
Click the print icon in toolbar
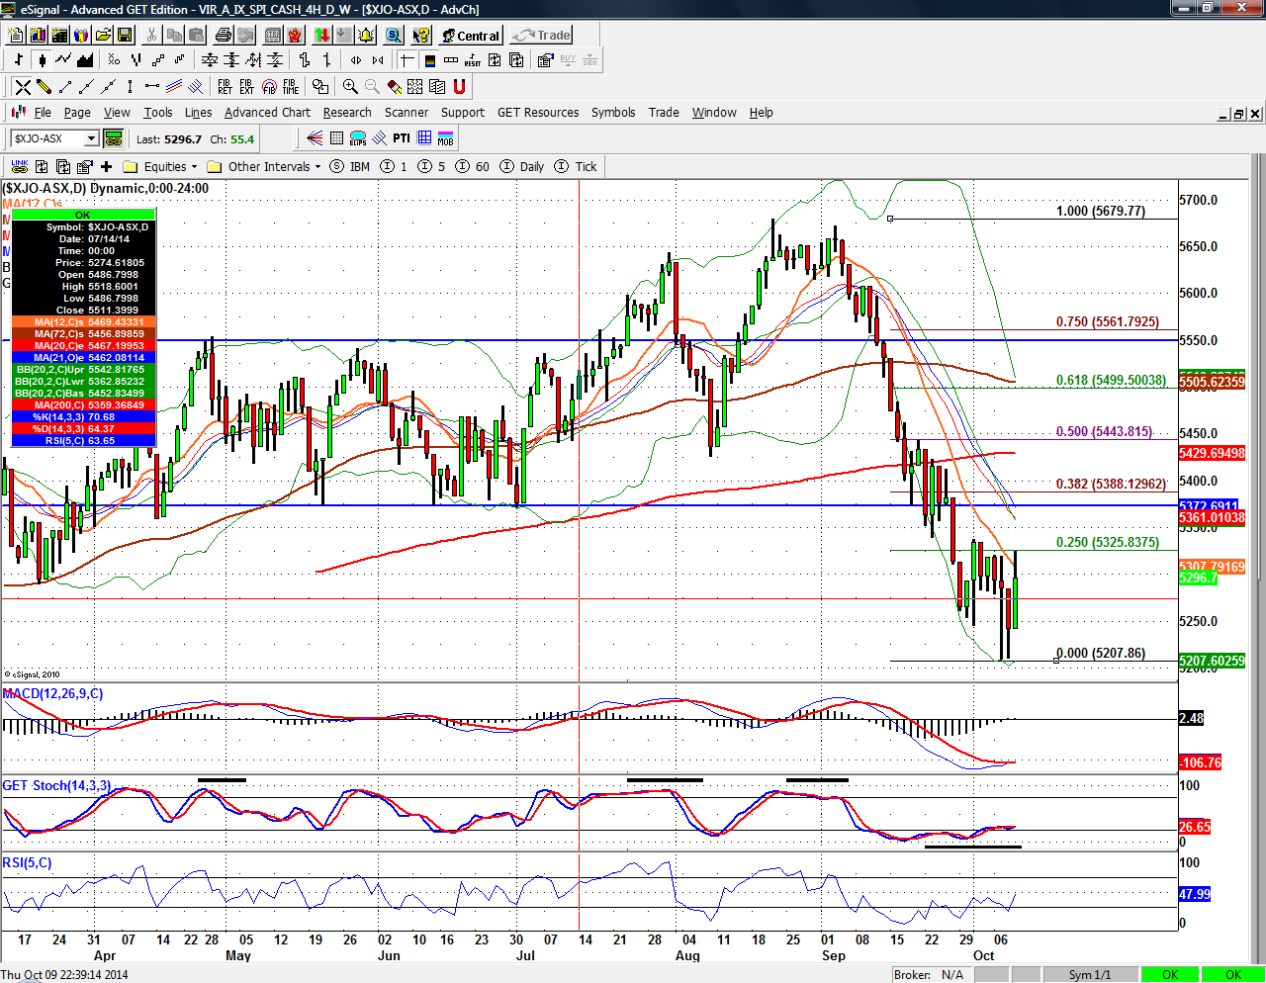(x=224, y=36)
